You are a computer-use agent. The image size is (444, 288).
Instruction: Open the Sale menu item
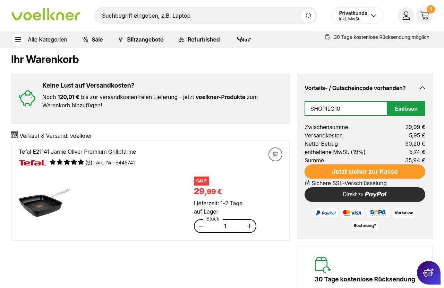[x=93, y=39]
